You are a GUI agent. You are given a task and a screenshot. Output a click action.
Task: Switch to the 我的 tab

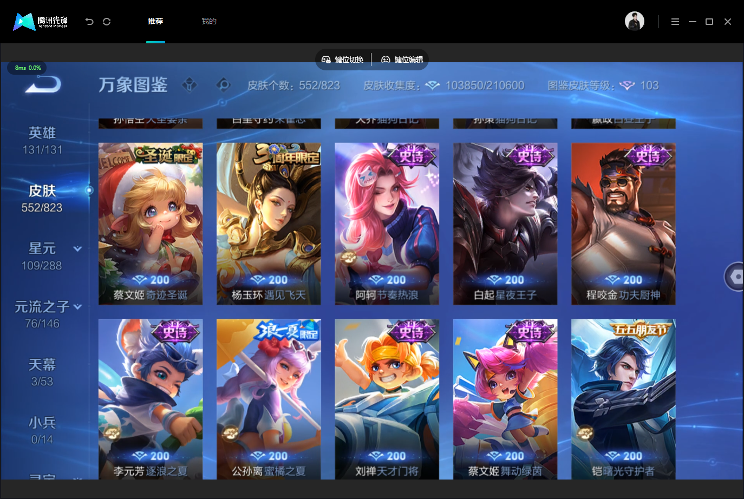(x=209, y=22)
